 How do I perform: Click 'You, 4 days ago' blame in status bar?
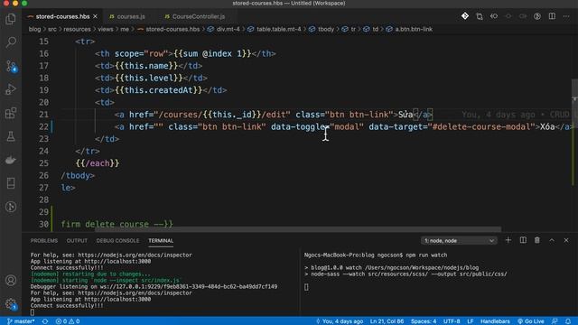pyautogui.click(x=340, y=321)
